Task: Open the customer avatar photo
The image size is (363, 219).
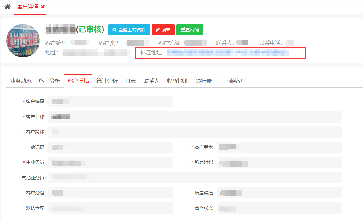Action: 23,40
